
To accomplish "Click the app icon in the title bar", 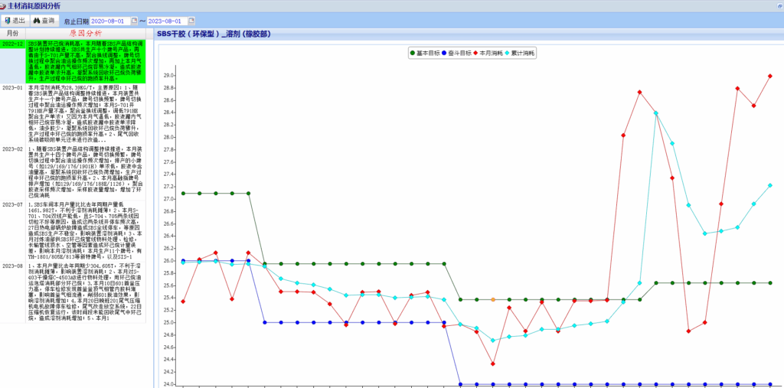I will coord(4,5).
